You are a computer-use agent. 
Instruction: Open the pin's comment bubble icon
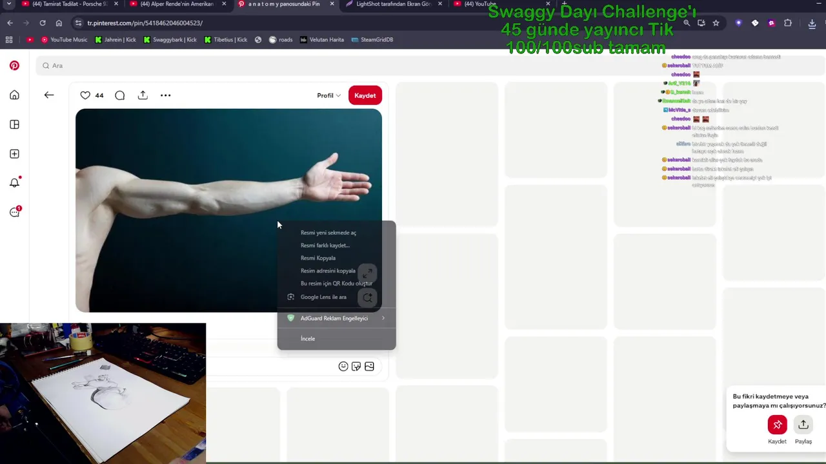[x=120, y=95]
